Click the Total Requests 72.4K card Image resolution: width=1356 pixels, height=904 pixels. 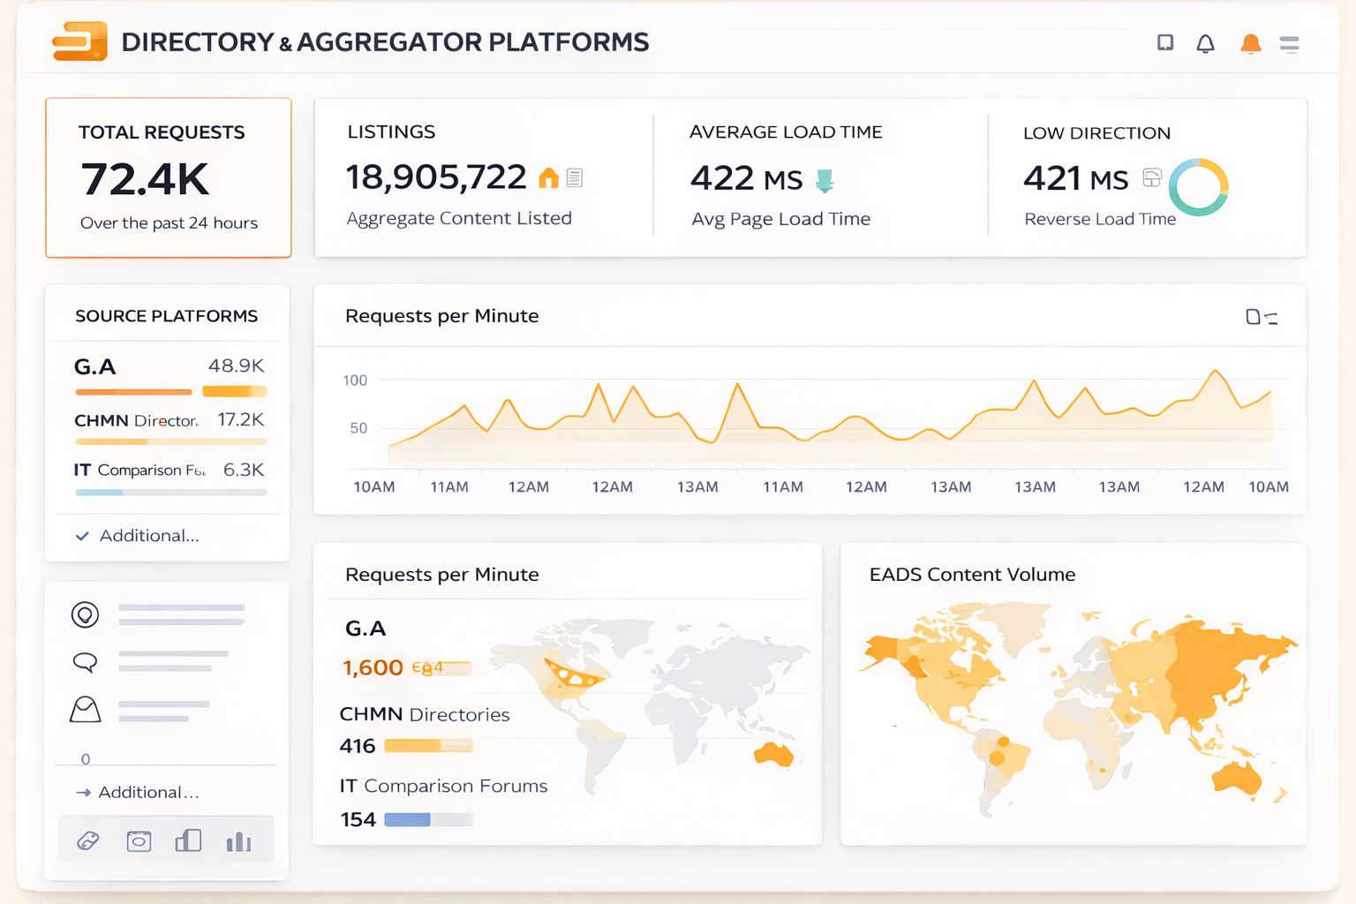pyautogui.click(x=168, y=177)
